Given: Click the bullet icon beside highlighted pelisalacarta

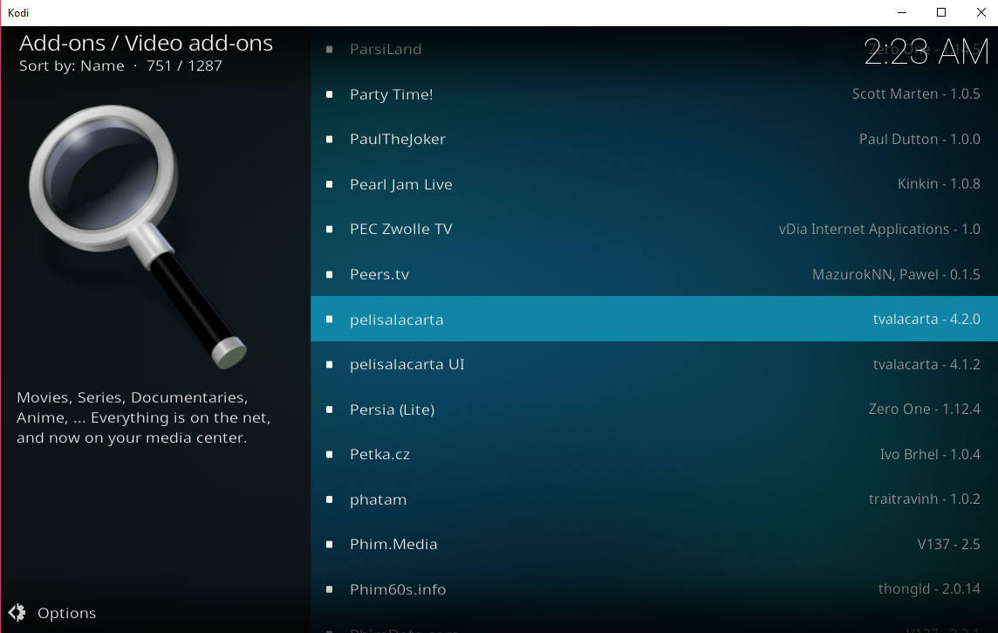Looking at the screenshot, I should [329, 320].
